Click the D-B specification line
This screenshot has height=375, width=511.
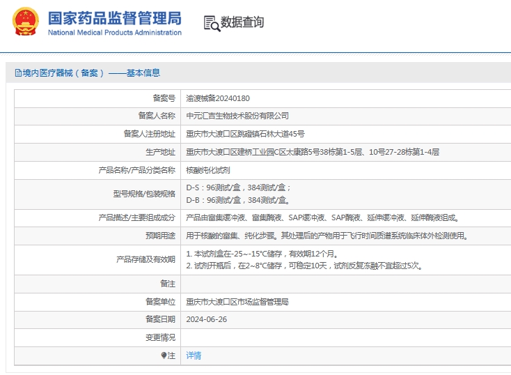pyautogui.click(x=238, y=200)
